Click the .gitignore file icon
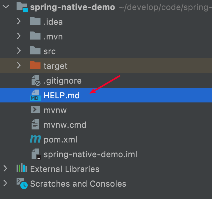Screen dimensions: 212x199 coord(36,80)
